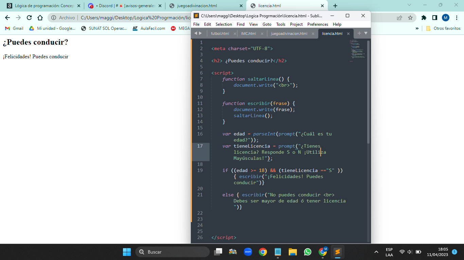Reload the Chrome page
464x260 pixels.
(29, 18)
